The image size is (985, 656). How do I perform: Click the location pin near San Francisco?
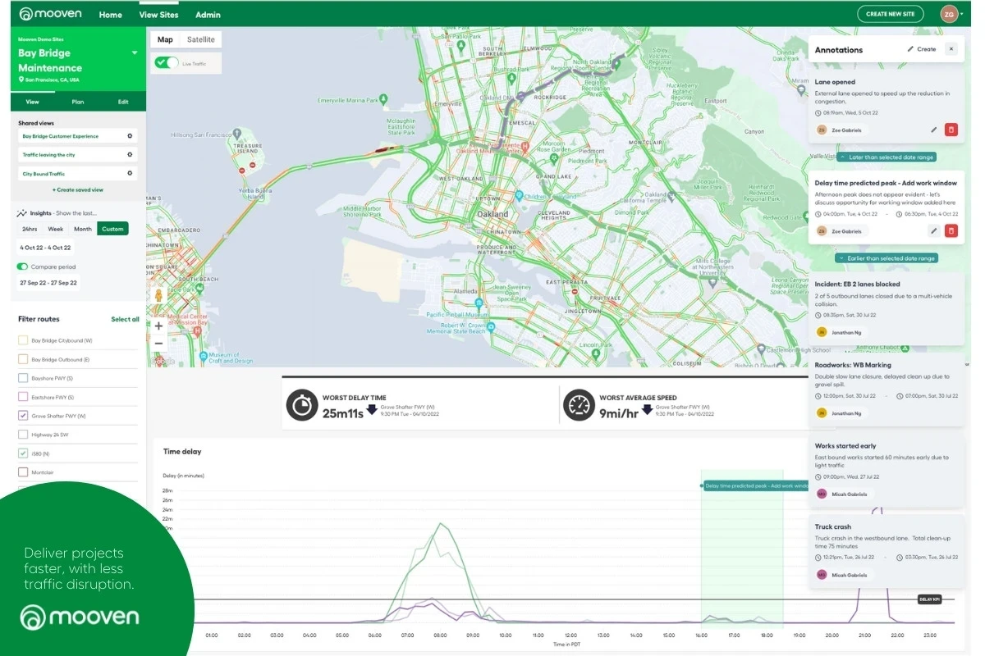coord(21,80)
